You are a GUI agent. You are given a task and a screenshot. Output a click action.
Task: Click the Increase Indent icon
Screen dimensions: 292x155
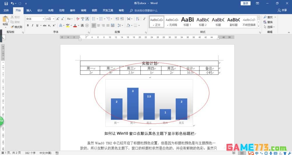(x=122, y=19)
